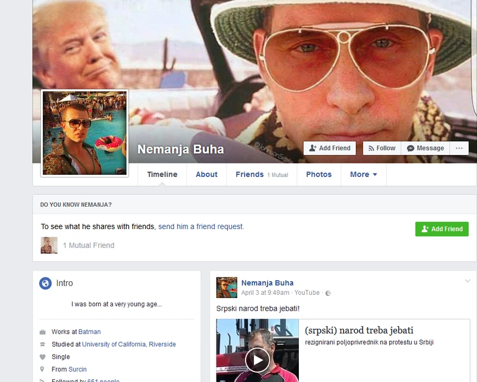This screenshot has width=477, height=382.
Task: Switch to the About tab
Action: [207, 174]
